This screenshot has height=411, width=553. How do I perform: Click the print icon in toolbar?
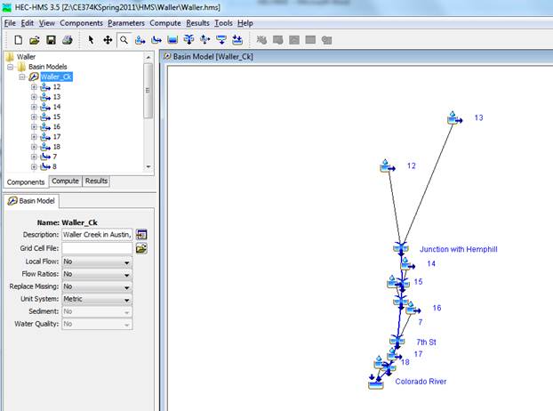(67, 40)
